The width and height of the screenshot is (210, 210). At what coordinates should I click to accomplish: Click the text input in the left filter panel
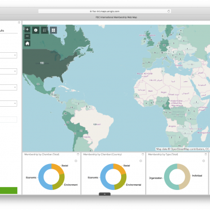pyautogui.click(x=9, y=119)
